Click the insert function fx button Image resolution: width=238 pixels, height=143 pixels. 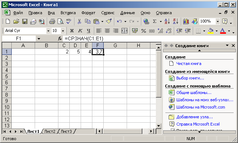coord(60,39)
